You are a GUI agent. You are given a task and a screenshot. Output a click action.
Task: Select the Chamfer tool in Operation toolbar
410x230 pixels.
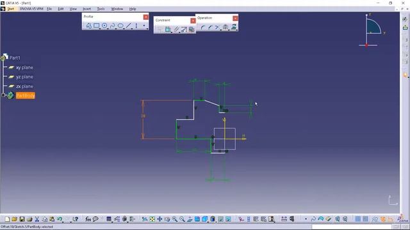[x=211, y=27]
